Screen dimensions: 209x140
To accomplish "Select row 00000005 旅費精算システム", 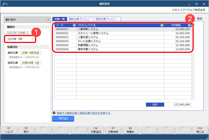I will click(x=123, y=45).
